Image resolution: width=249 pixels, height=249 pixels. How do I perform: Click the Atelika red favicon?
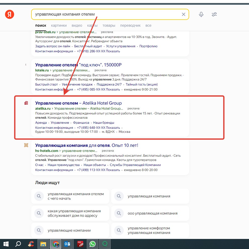point(26,103)
